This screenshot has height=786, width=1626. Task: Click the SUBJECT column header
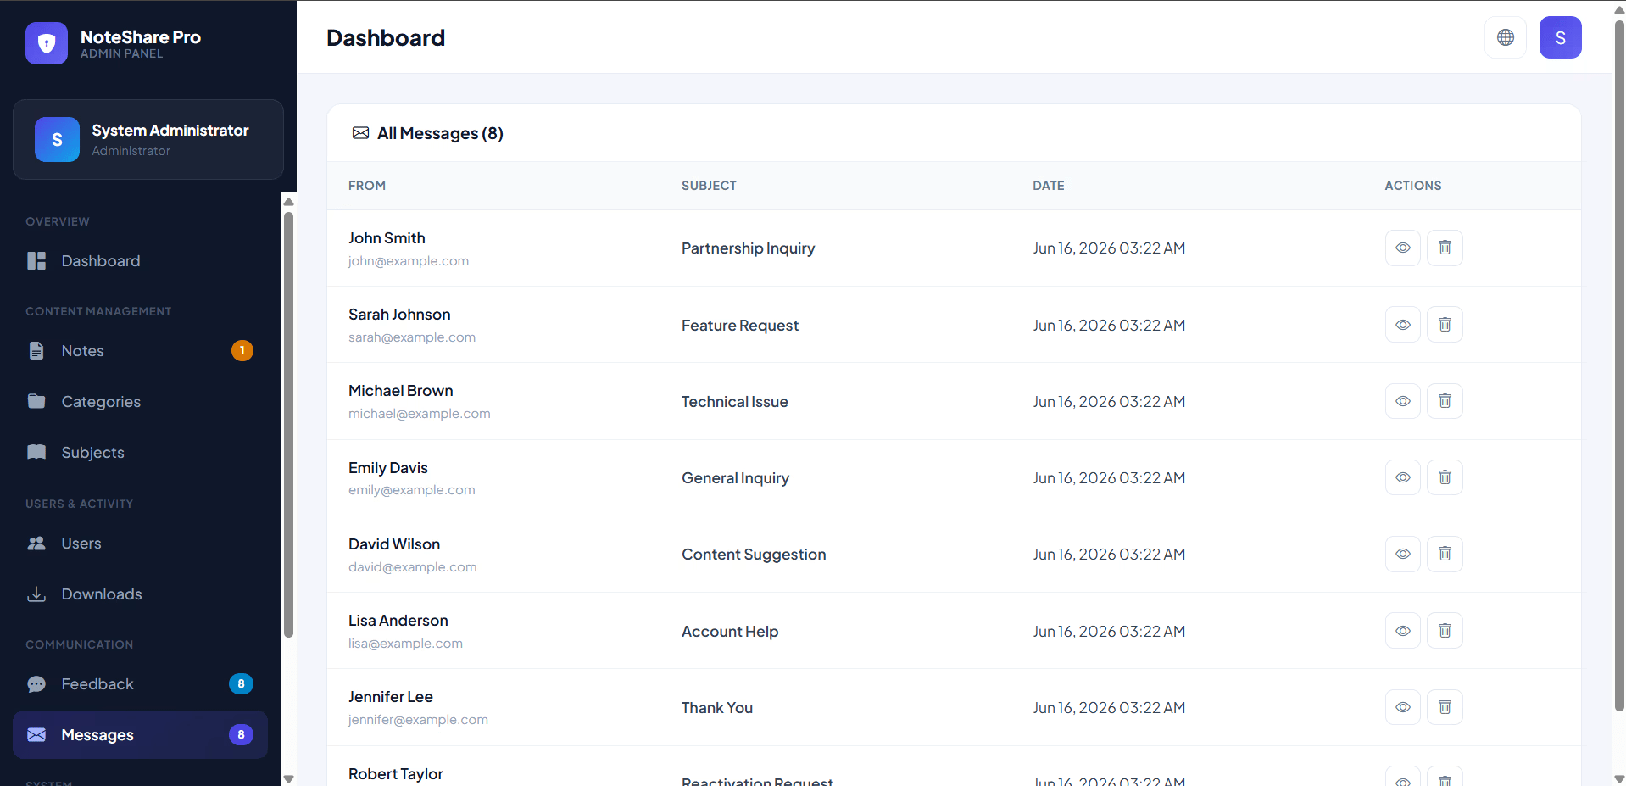(x=709, y=186)
